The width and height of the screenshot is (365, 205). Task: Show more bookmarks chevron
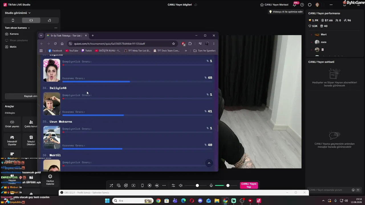point(186,51)
